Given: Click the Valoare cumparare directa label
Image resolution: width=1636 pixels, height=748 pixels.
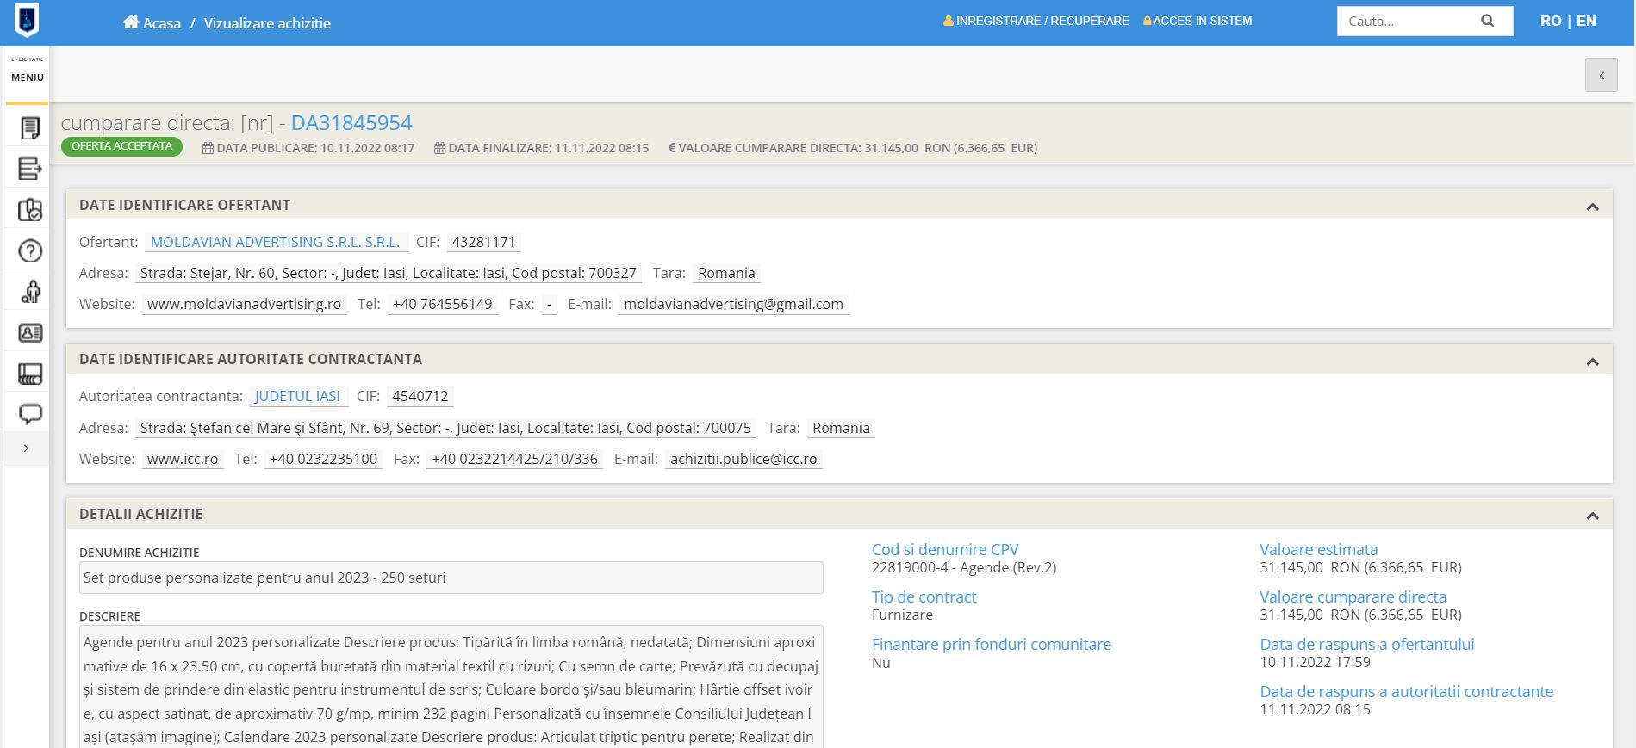Looking at the screenshot, I should (1353, 597).
